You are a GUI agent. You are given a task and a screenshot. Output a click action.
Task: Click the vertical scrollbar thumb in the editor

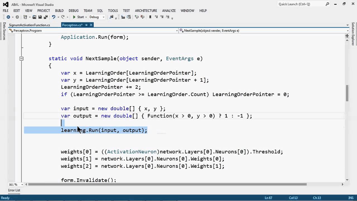347,93
